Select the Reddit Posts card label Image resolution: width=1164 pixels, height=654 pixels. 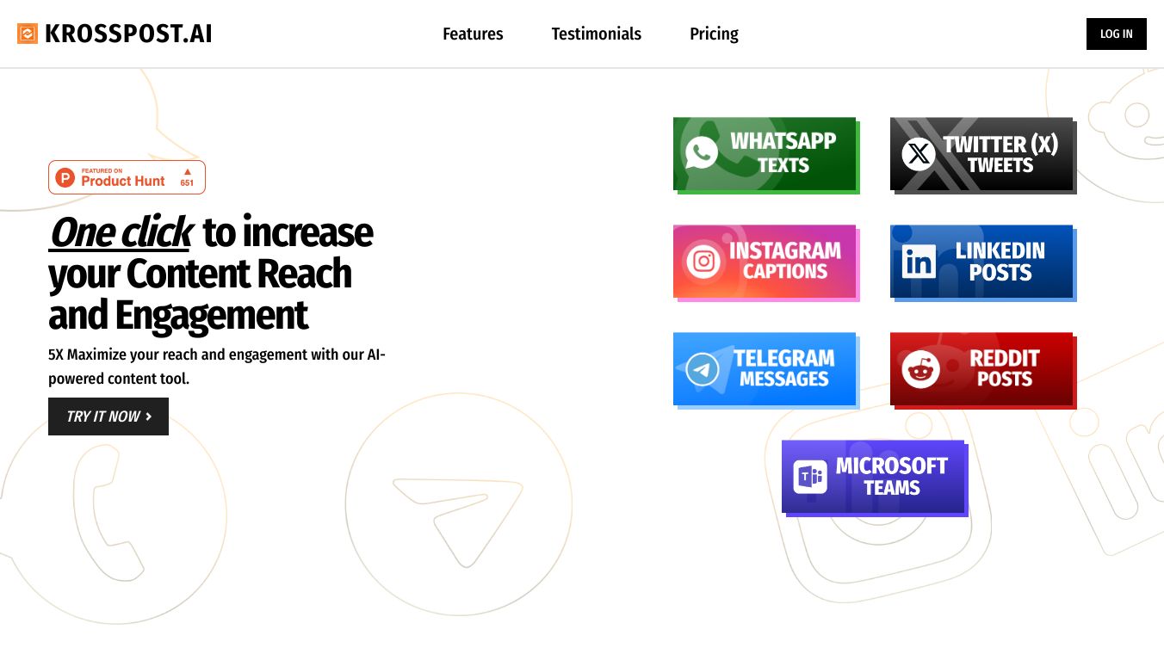(1004, 368)
